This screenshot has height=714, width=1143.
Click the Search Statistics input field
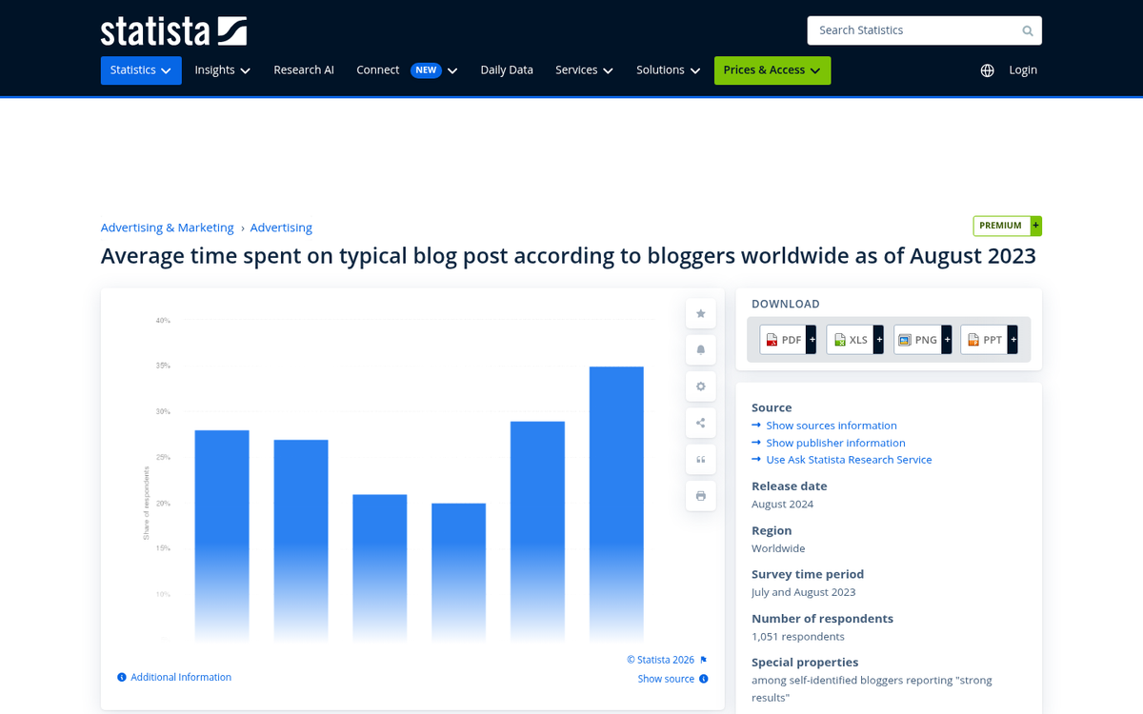coord(905,30)
